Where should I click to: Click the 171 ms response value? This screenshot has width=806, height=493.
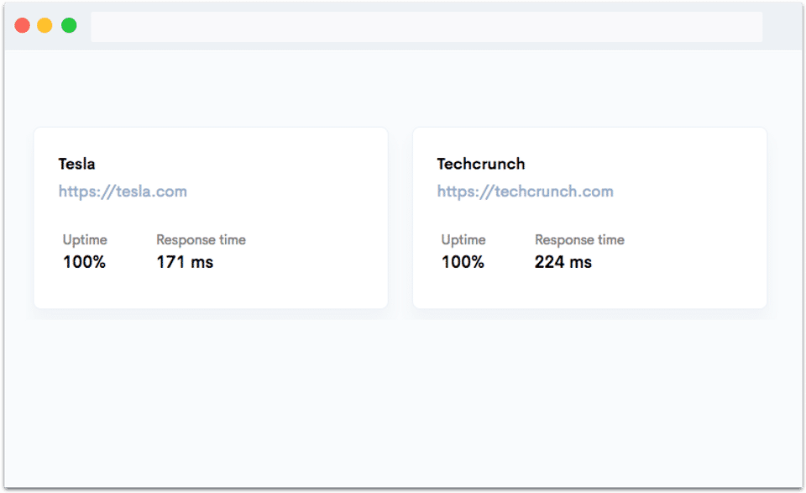[x=185, y=262]
